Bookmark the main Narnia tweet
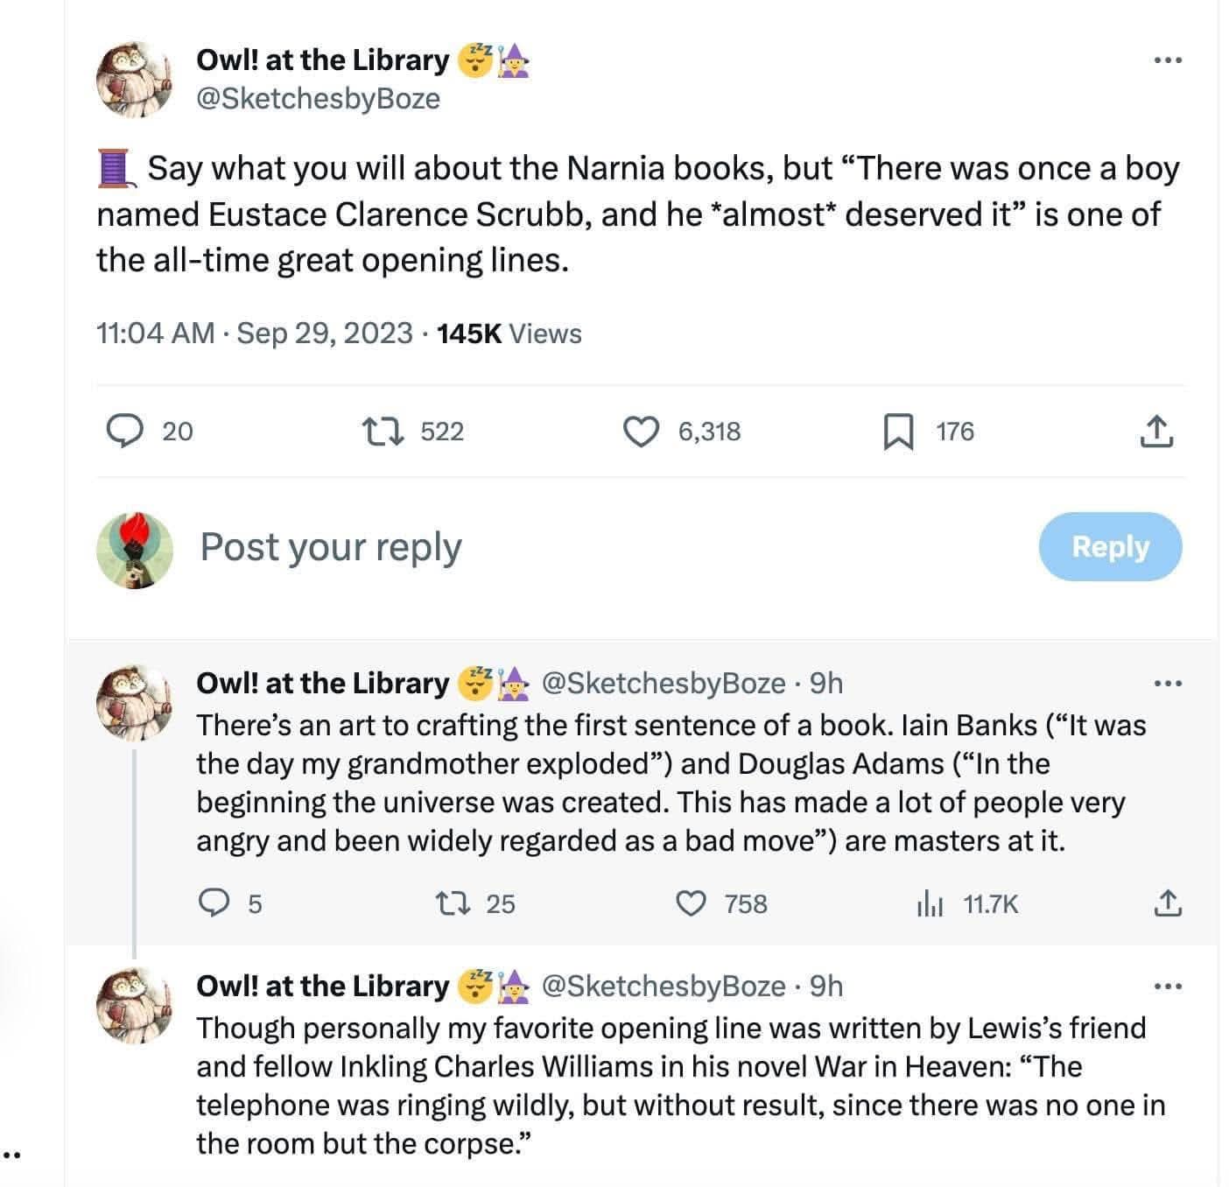This screenshot has height=1187, width=1229. (x=895, y=432)
